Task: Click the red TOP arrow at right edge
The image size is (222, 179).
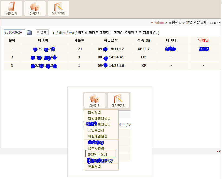Action: click(219, 151)
